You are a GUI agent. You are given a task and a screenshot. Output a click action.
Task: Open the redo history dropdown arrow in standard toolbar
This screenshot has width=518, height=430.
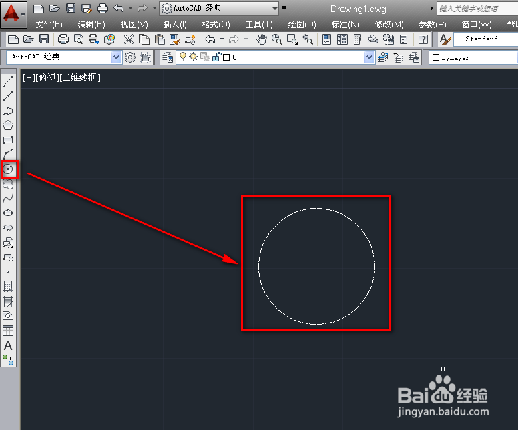246,39
